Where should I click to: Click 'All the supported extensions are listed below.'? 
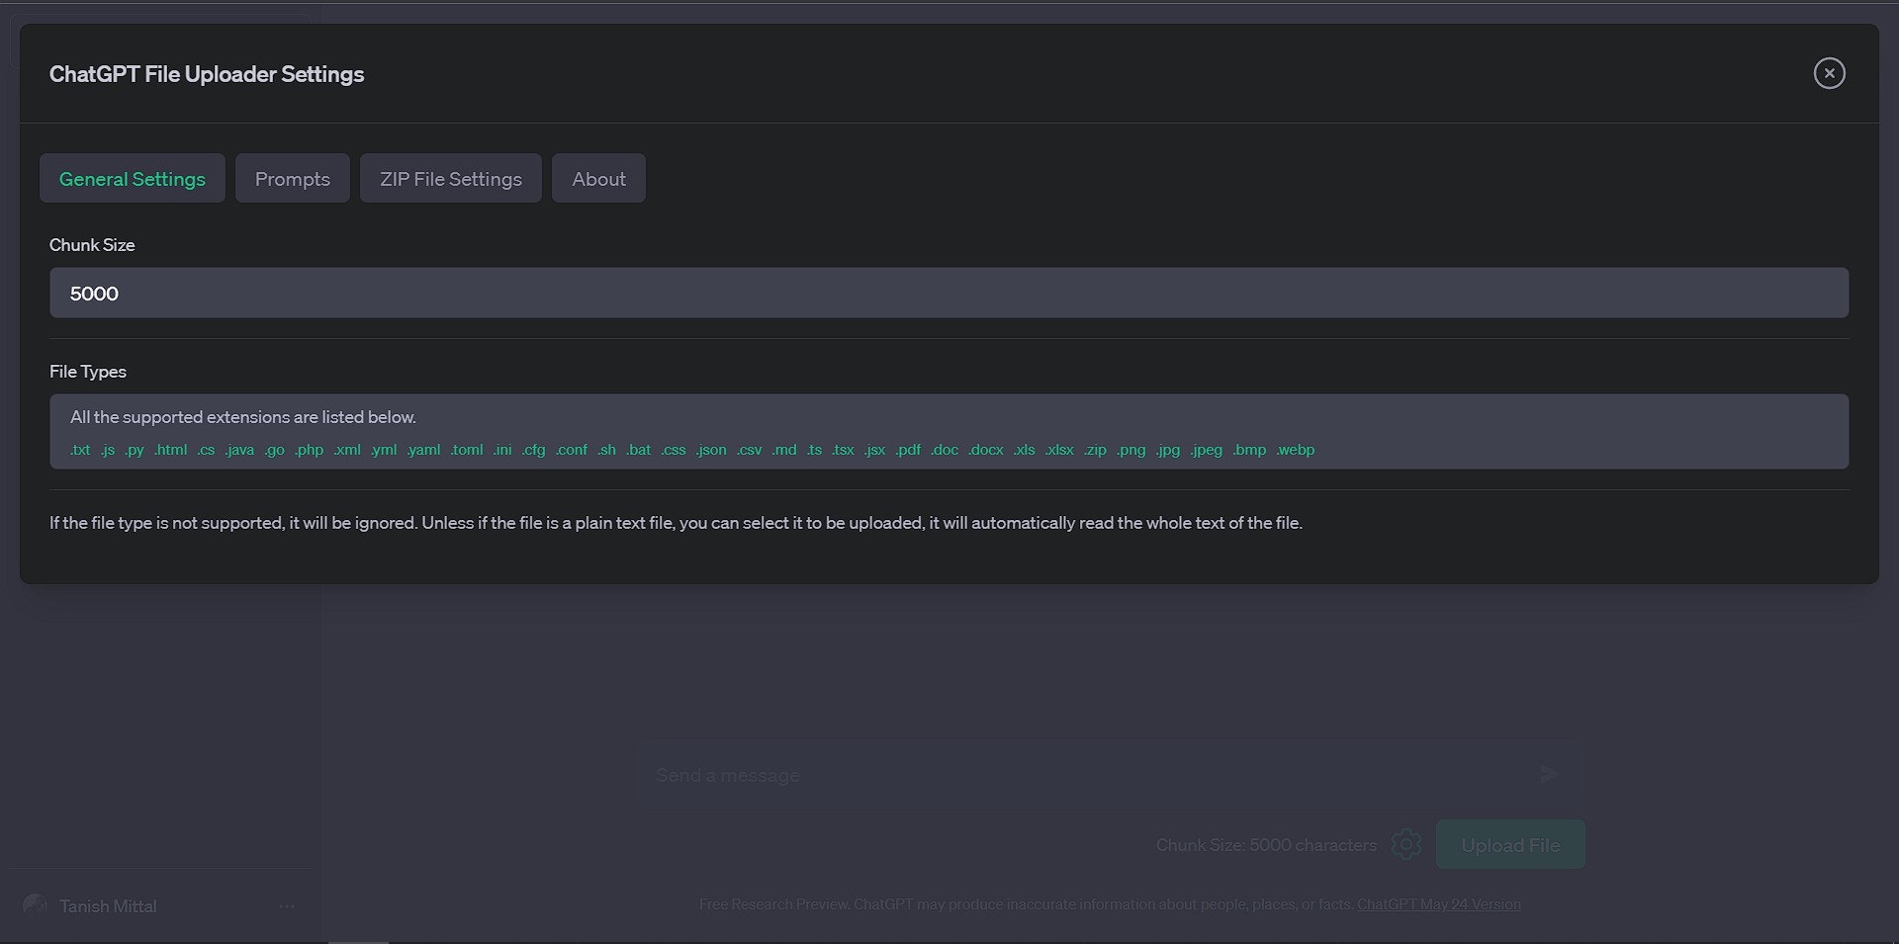pyautogui.click(x=243, y=416)
